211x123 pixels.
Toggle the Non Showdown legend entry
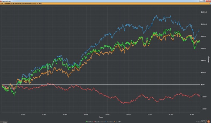[x=99, y=122]
